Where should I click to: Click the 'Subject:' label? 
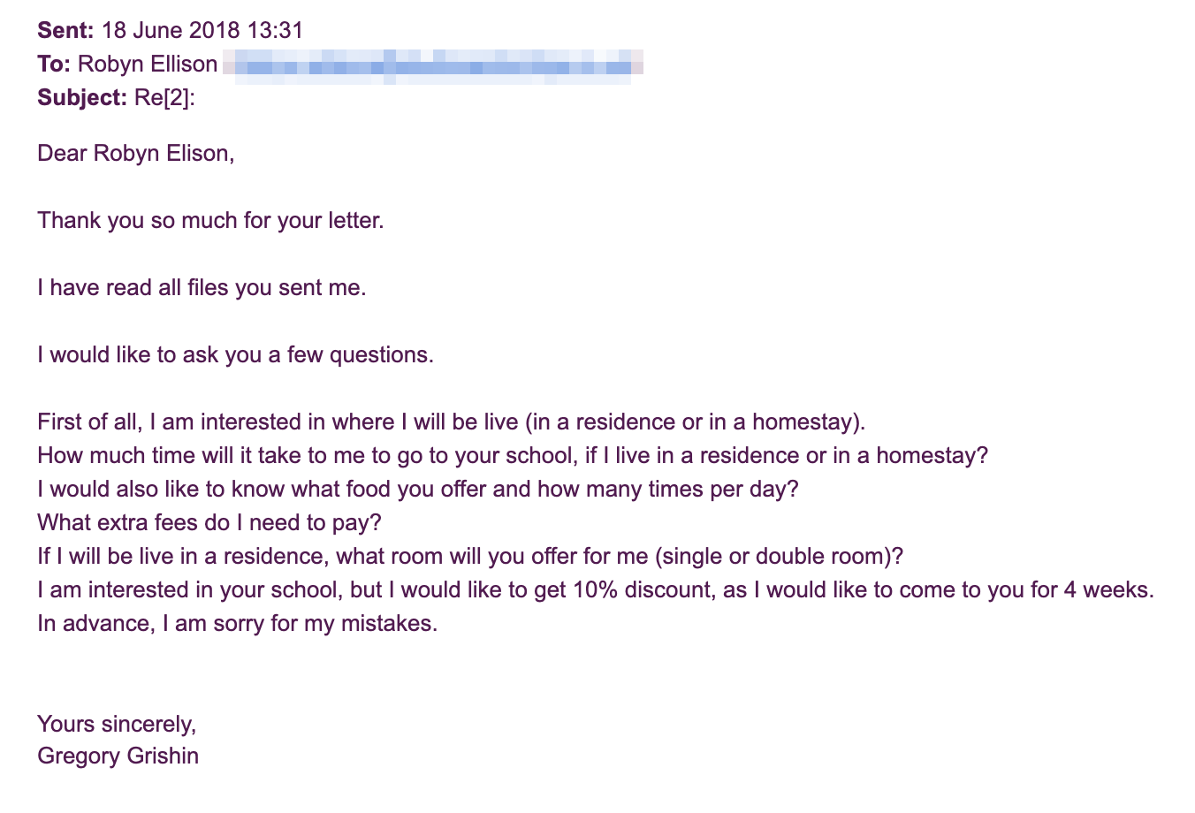[x=82, y=97]
